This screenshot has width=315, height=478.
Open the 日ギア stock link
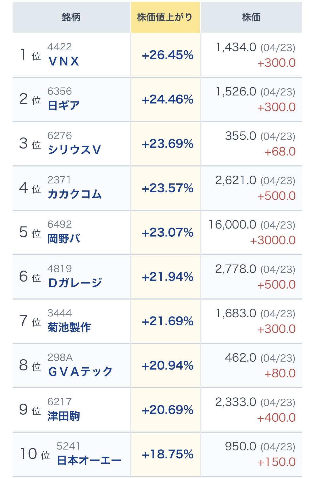pyautogui.click(x=64, y=106)
